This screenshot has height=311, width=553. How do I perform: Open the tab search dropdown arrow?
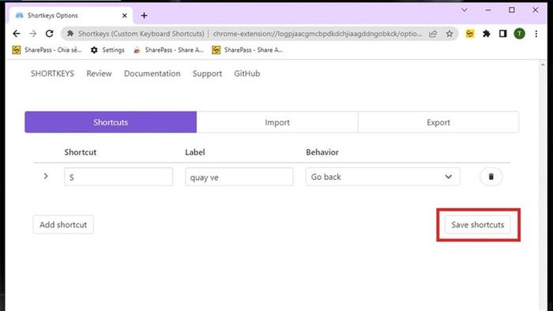pyautogui.click(x=465, y=10)
